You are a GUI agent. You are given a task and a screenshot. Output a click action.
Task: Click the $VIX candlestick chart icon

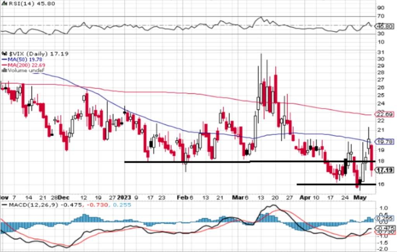pyautogui.click(x=5, y=54)
